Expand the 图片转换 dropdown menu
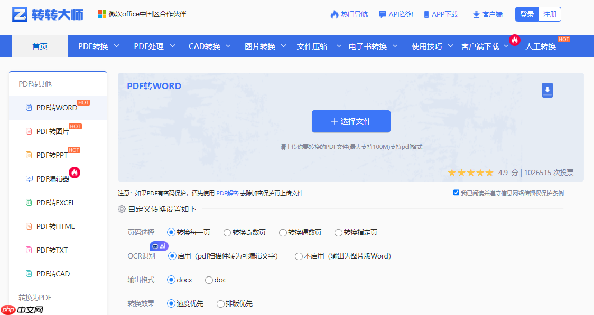Viewport: 594px width, 315px height. pyautogui.click(x=260, y=46)
